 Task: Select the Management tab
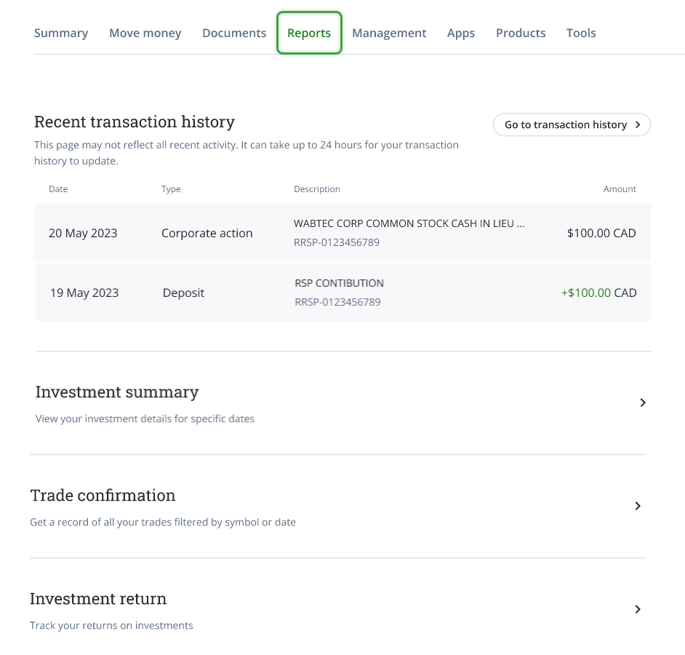pyautogui.click(x=388, y=33)
